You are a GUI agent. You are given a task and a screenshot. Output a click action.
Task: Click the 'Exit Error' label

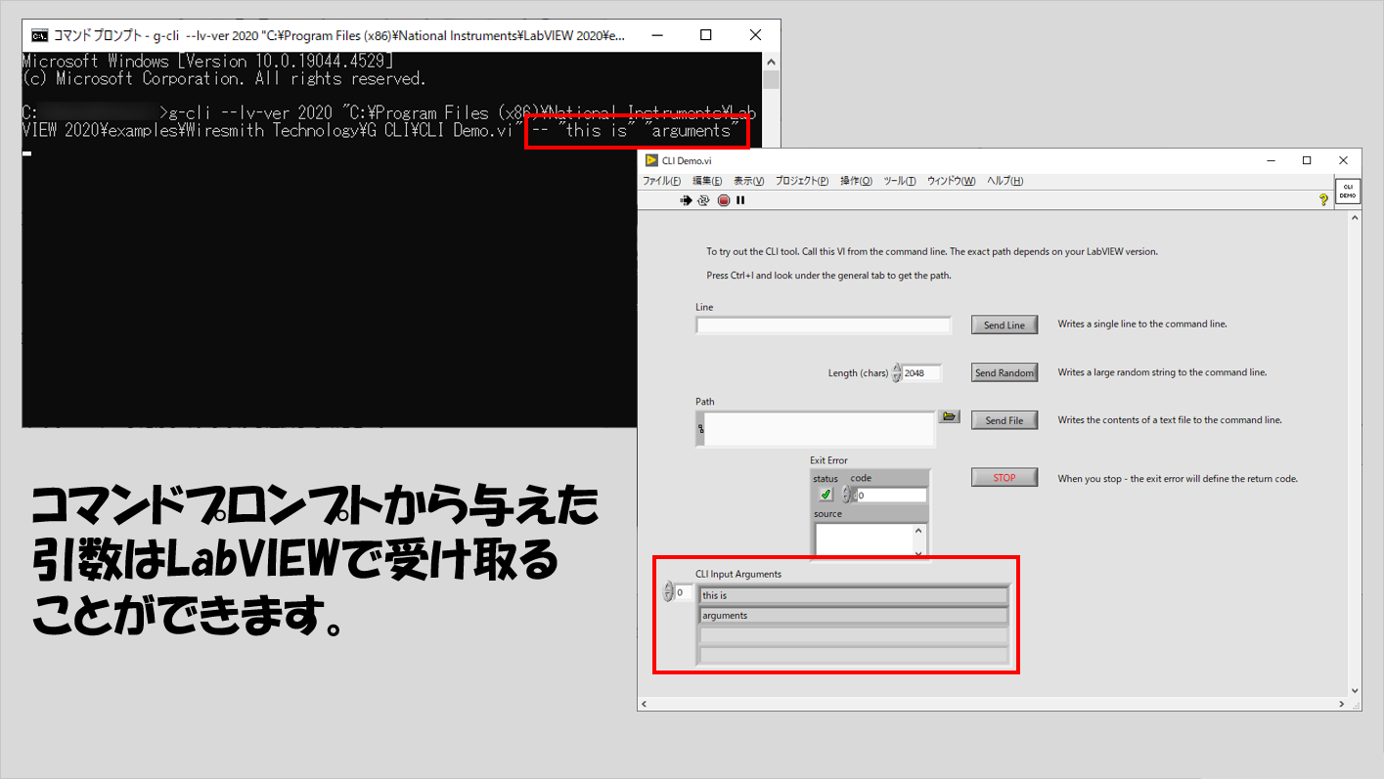[829, 460]
